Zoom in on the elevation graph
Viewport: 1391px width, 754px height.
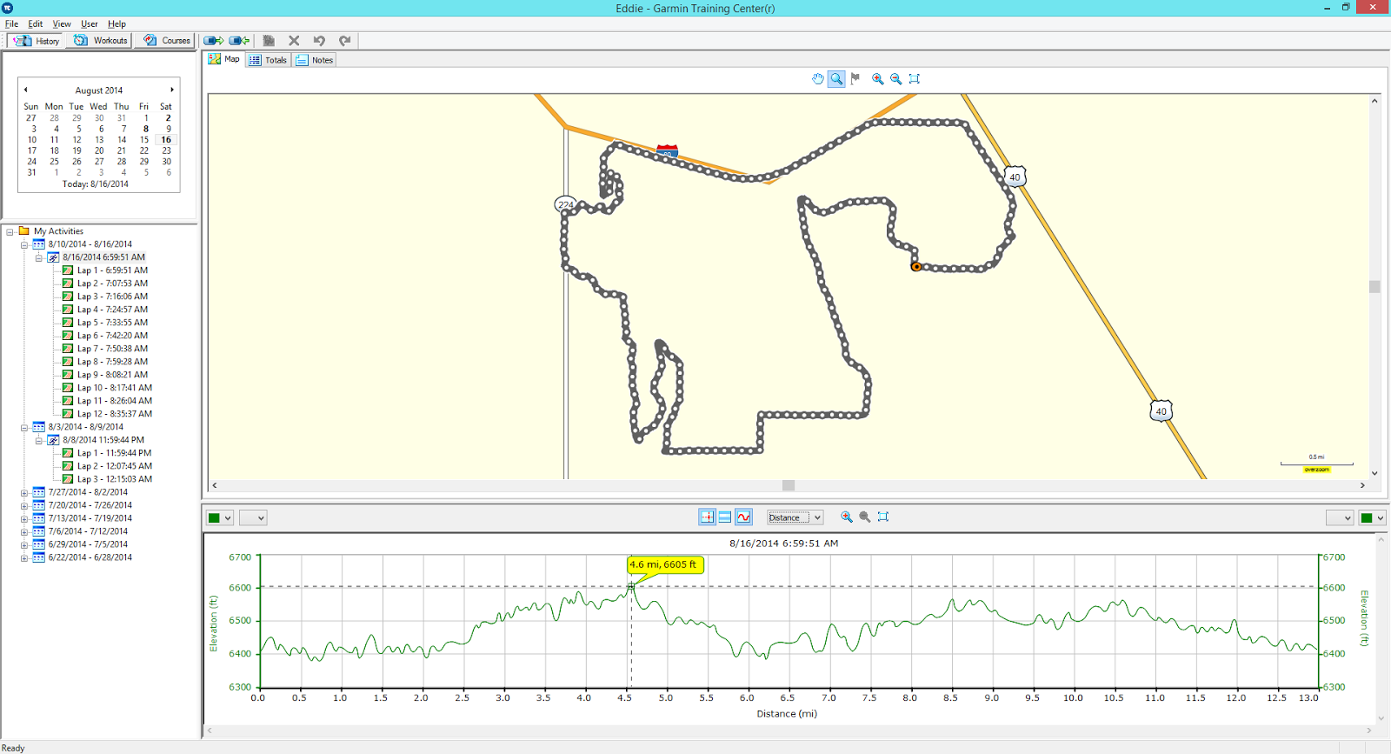tap(847, 517)
